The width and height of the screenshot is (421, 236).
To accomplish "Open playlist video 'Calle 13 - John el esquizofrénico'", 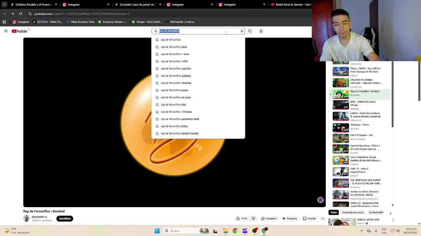I will (361, 172).
